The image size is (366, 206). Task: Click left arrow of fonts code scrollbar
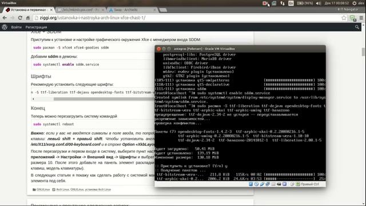[x=33, y=99]
